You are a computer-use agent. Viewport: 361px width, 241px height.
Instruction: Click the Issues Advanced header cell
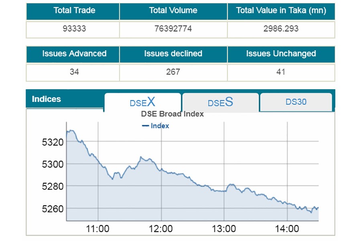74,54
